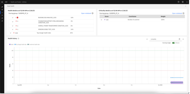This screenshot has width=190, height=94.
Task: Select BUSHING DGA ANALYSIS_1025 text
Action: point(47,18)
